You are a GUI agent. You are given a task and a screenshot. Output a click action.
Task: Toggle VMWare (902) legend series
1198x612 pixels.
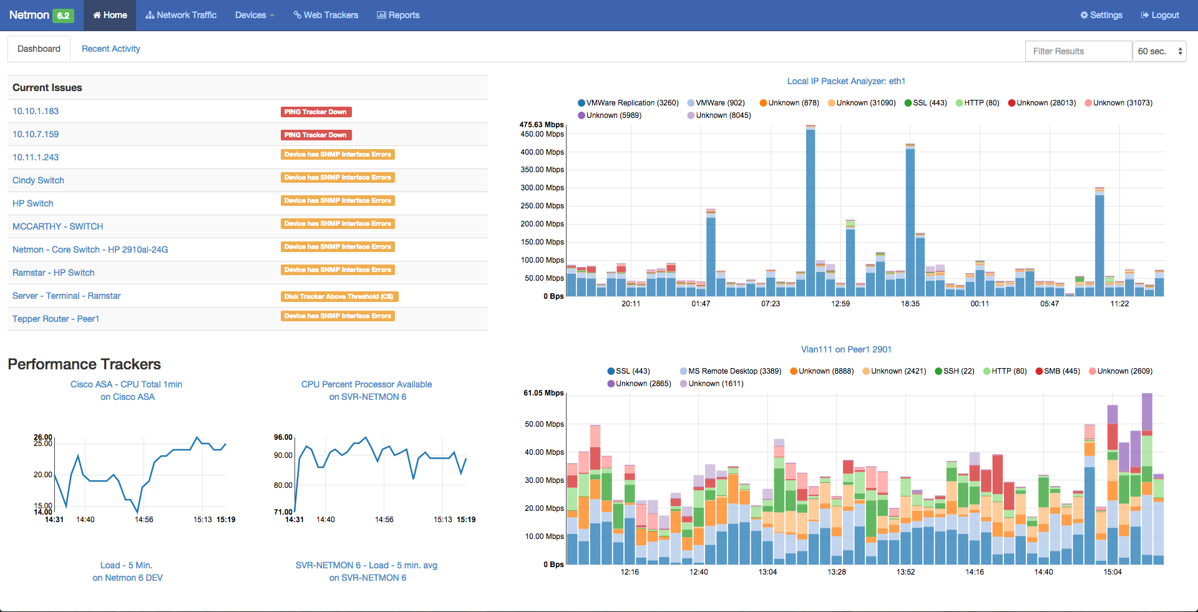[716, 103]
